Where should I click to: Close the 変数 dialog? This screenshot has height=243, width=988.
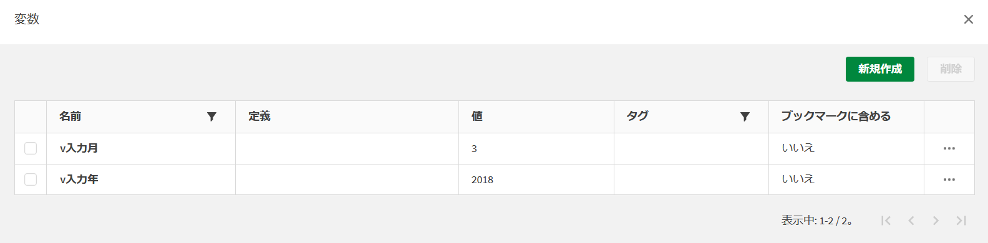coord(969,19)
